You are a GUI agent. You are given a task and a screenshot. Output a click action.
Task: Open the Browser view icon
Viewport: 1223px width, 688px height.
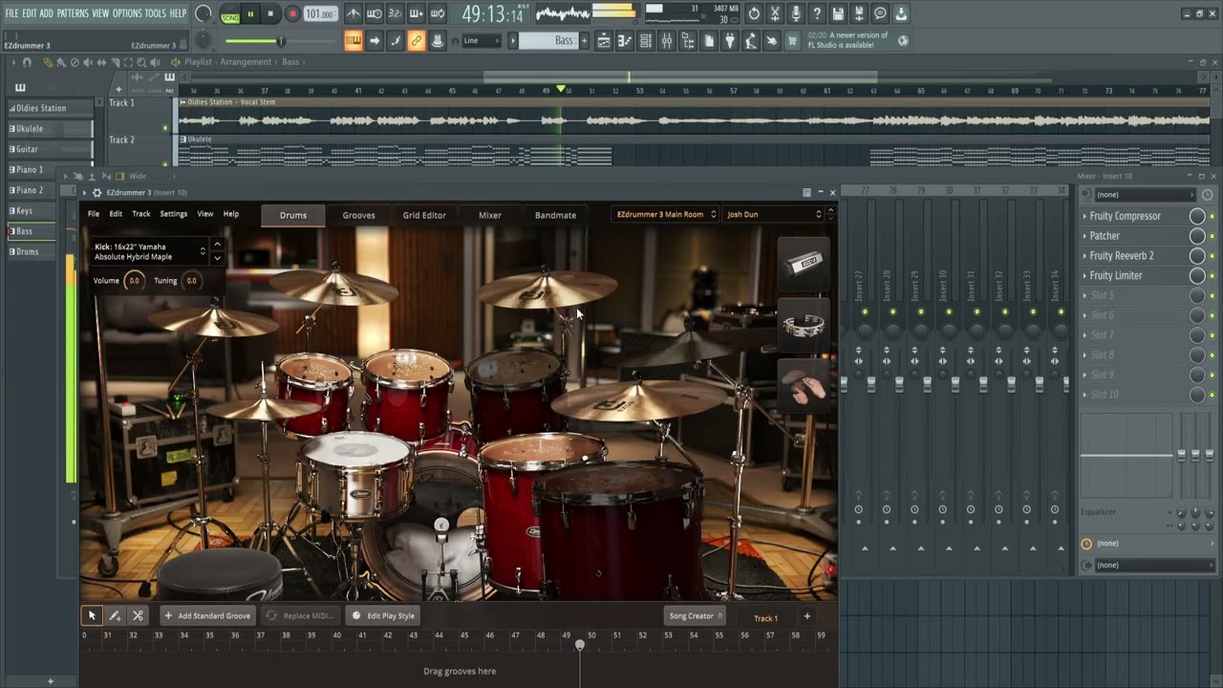coord(688,41)
